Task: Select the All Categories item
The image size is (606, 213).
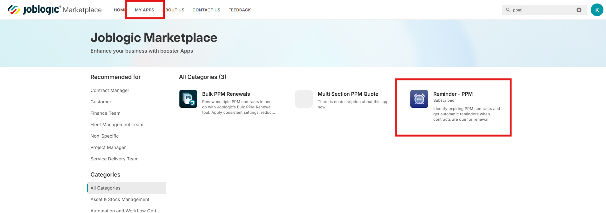Action: pos(127,188)
